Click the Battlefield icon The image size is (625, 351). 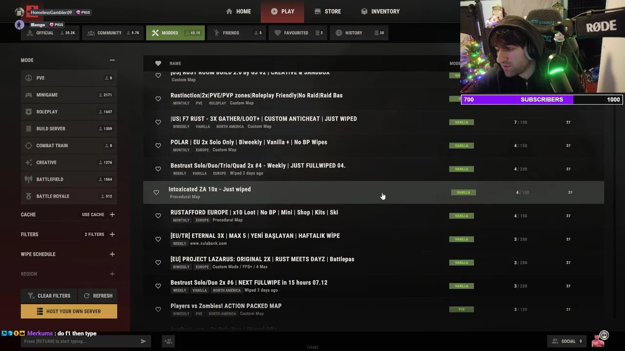[28, 179]
